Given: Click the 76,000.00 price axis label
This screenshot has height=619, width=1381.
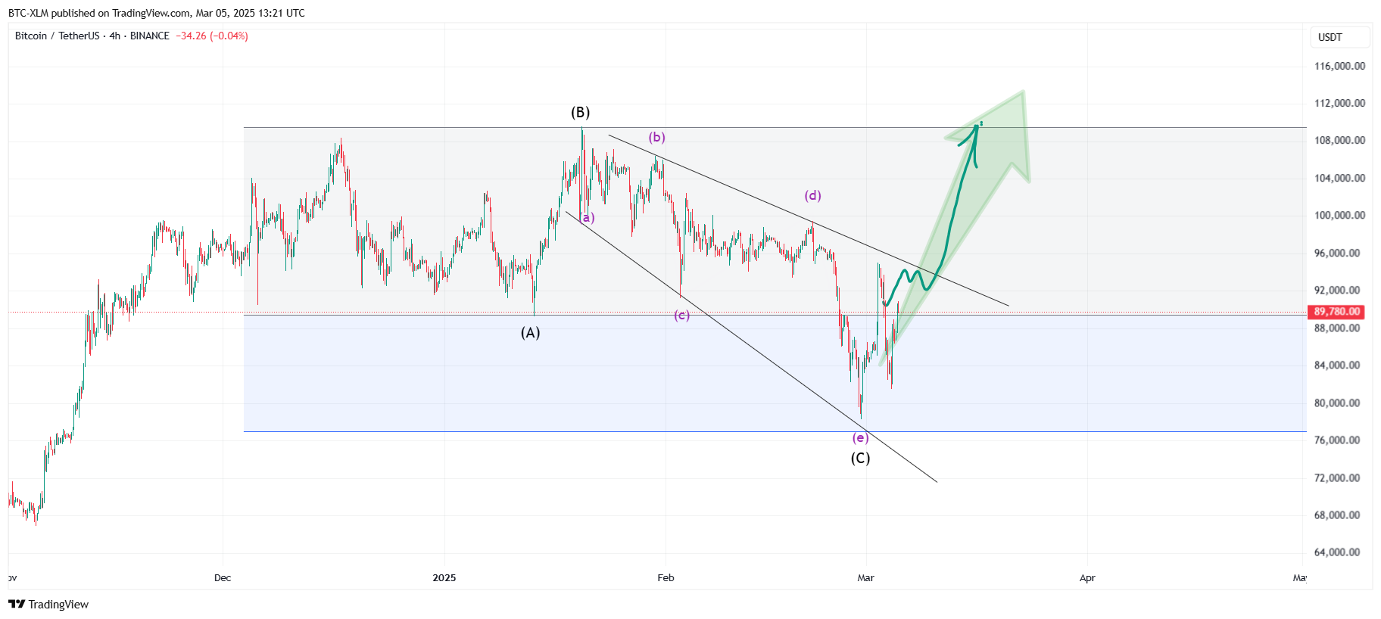Looking at the screenshot, I should click(x=1337, y=440).
